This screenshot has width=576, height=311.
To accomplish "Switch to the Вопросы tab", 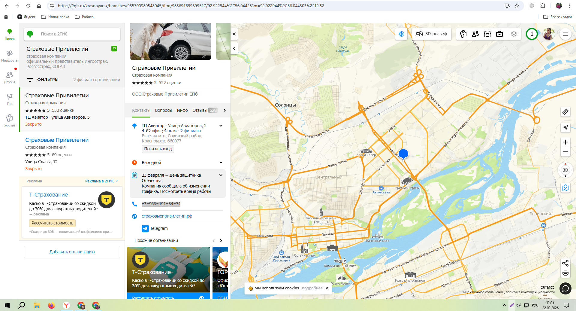I will 164,110.
